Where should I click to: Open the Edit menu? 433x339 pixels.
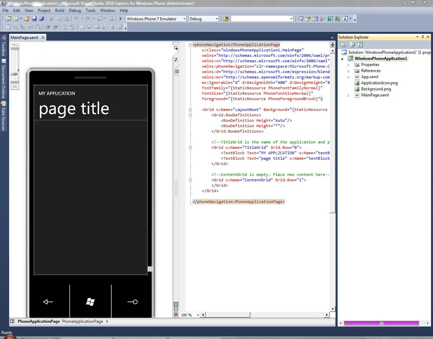click(17, 10)
